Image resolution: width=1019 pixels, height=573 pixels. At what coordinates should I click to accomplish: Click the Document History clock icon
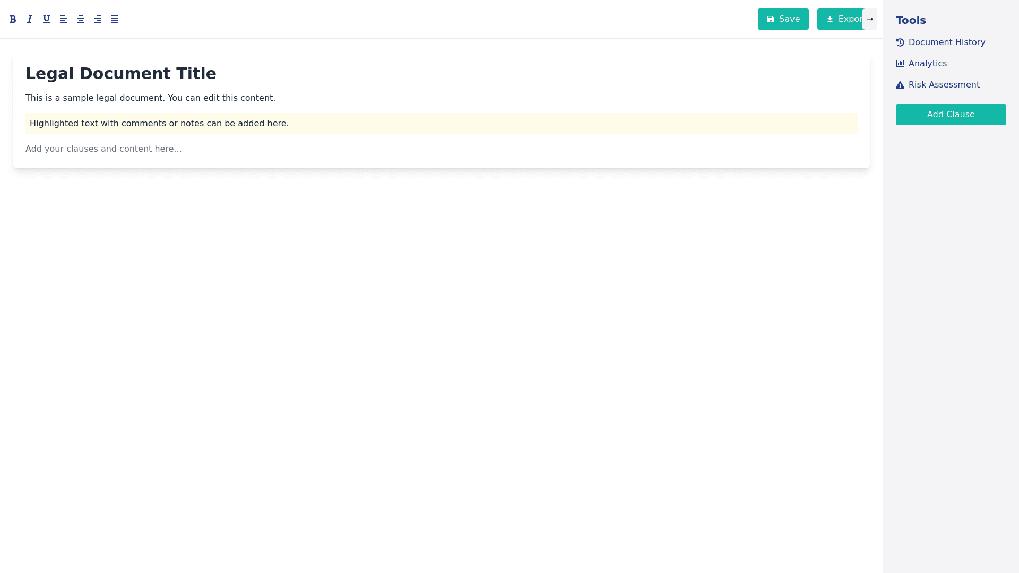(900, 42)
